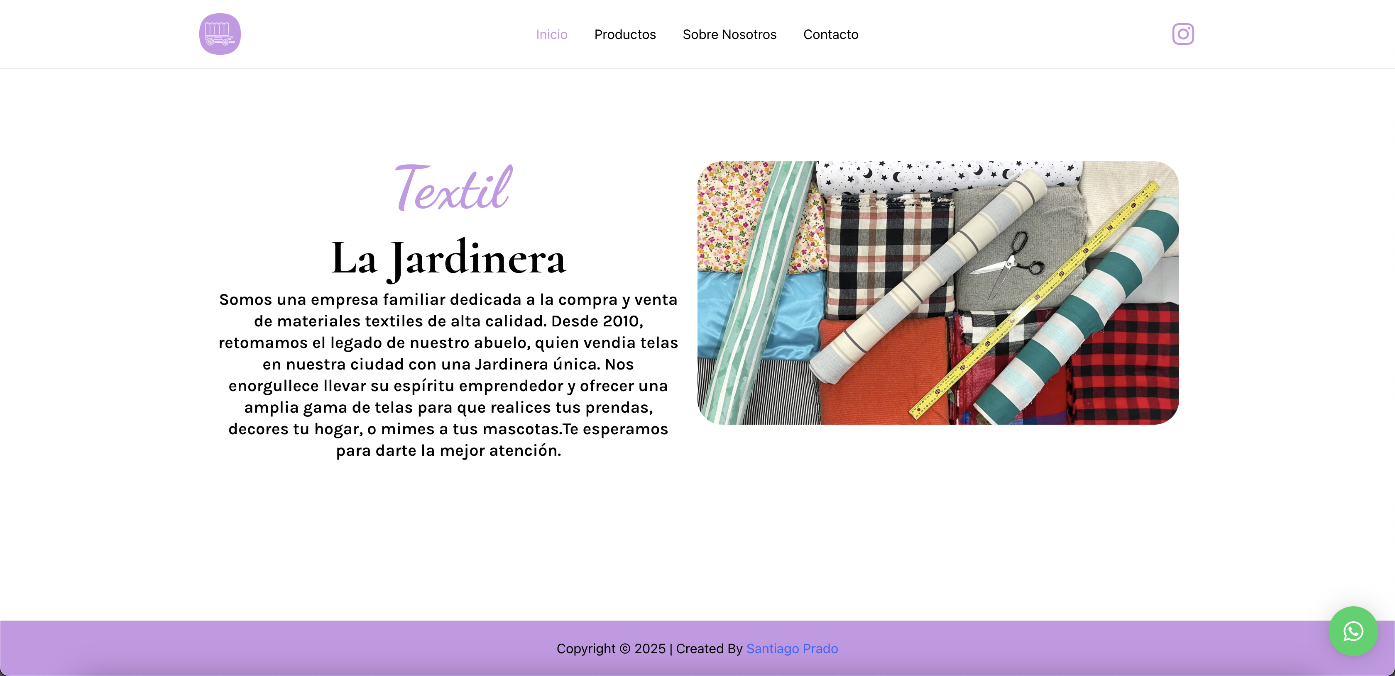
Task: Click the Contacto navigation link
Action: click(831, 34)
